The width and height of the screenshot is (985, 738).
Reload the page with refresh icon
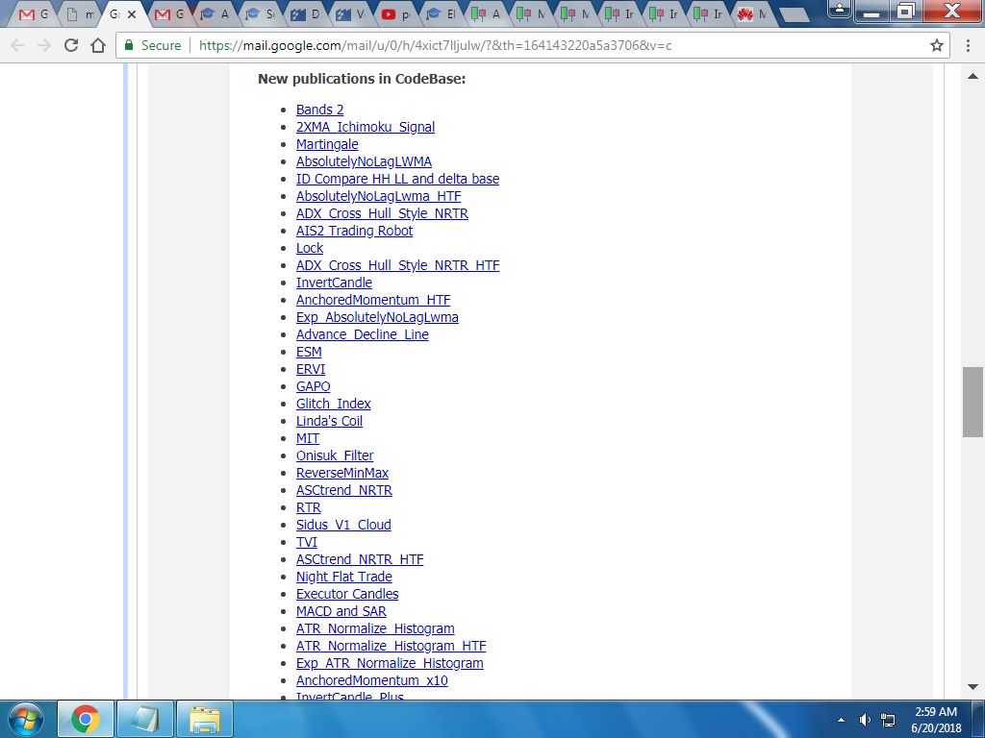(71, 45)
